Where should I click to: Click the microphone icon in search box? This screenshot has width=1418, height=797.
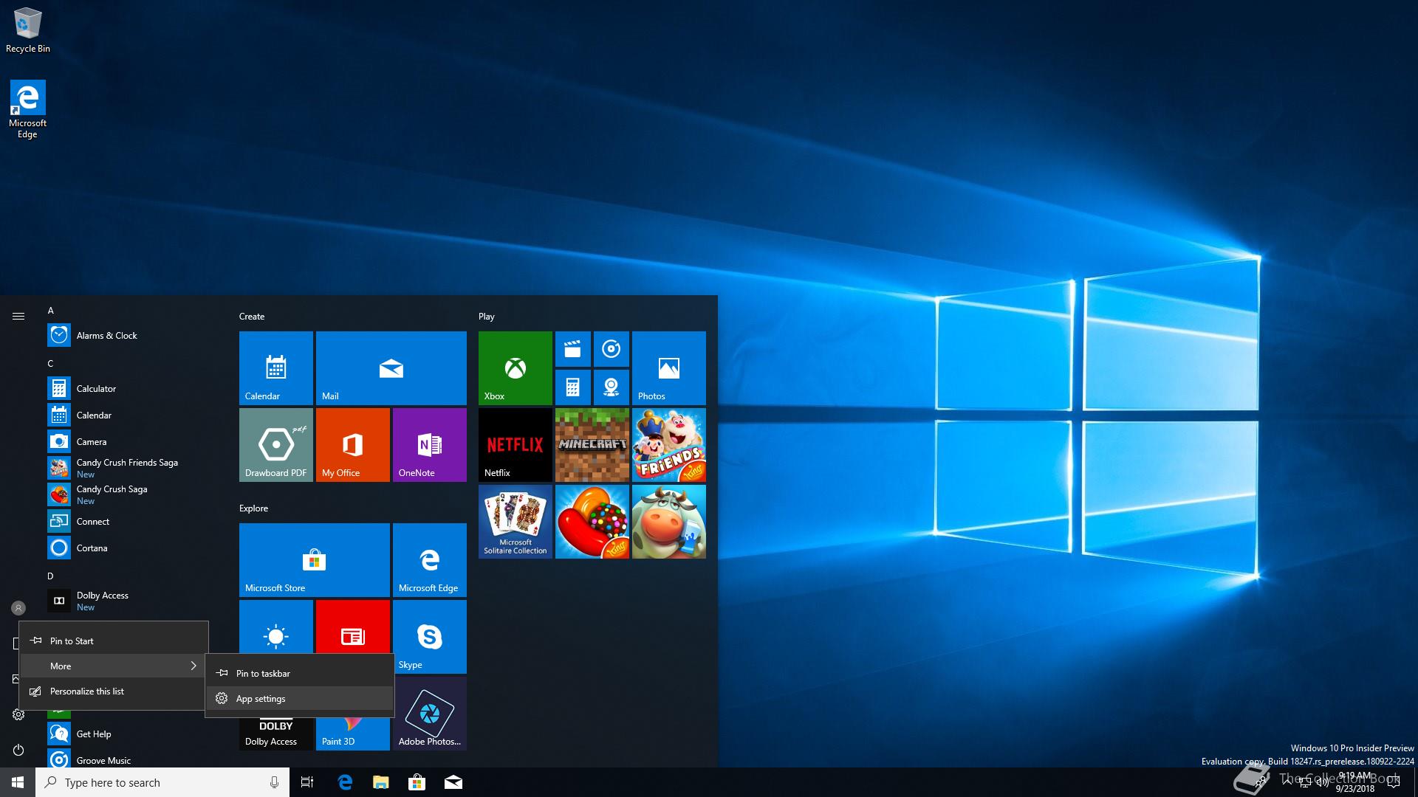(x=274, y=782)
